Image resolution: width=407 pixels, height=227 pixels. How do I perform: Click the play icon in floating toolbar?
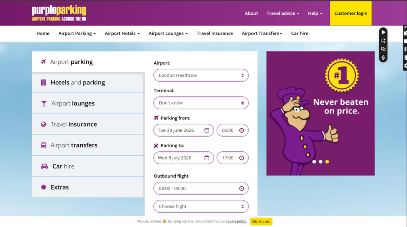(384, 32)
